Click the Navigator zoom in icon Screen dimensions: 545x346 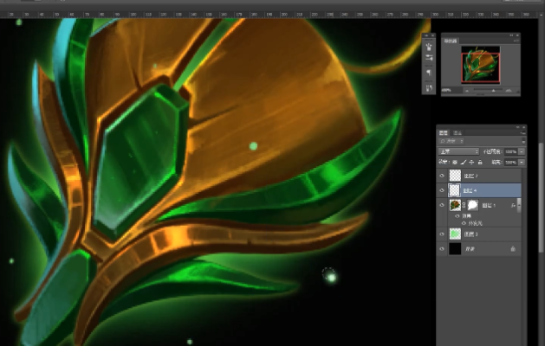coord(509,91)
